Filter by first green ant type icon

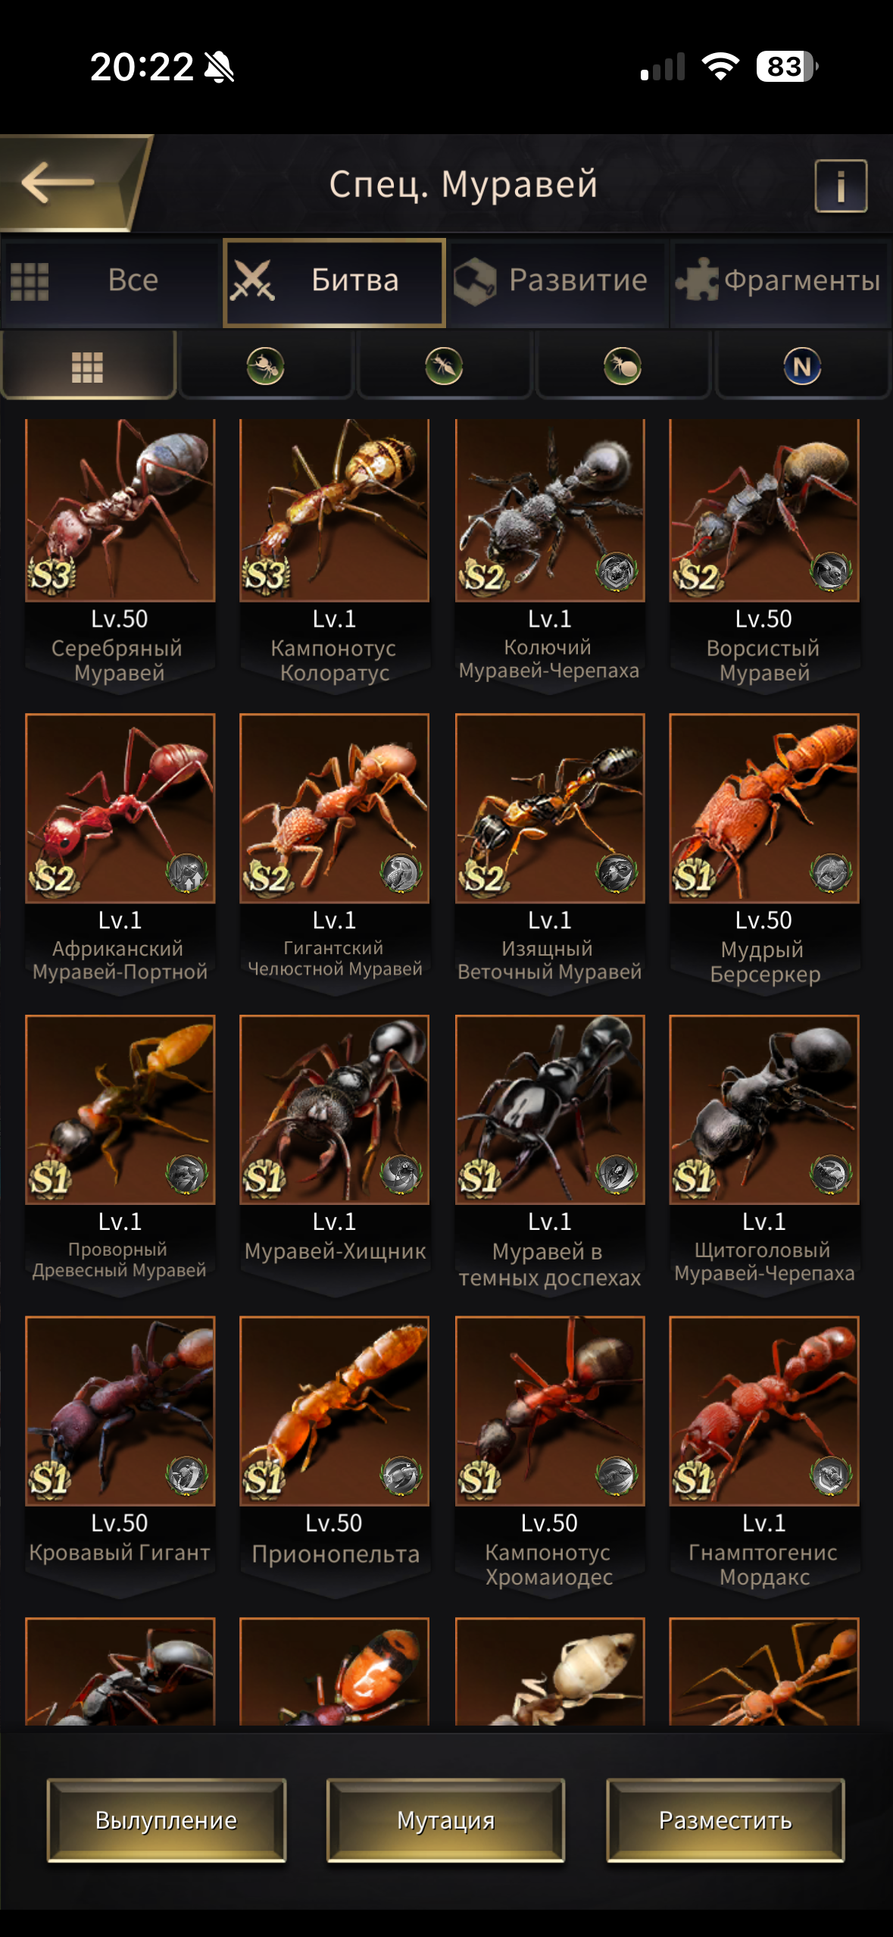[266, 367]
